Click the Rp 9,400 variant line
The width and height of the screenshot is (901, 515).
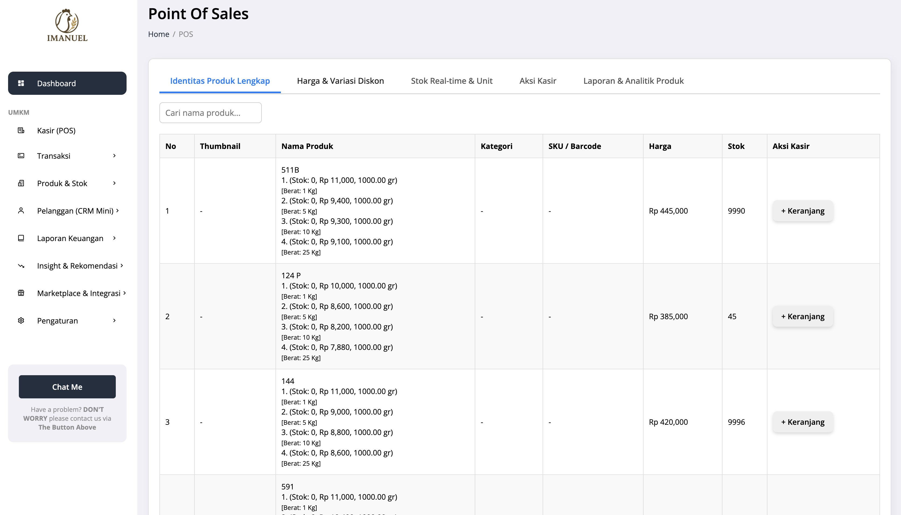point(337,201)
